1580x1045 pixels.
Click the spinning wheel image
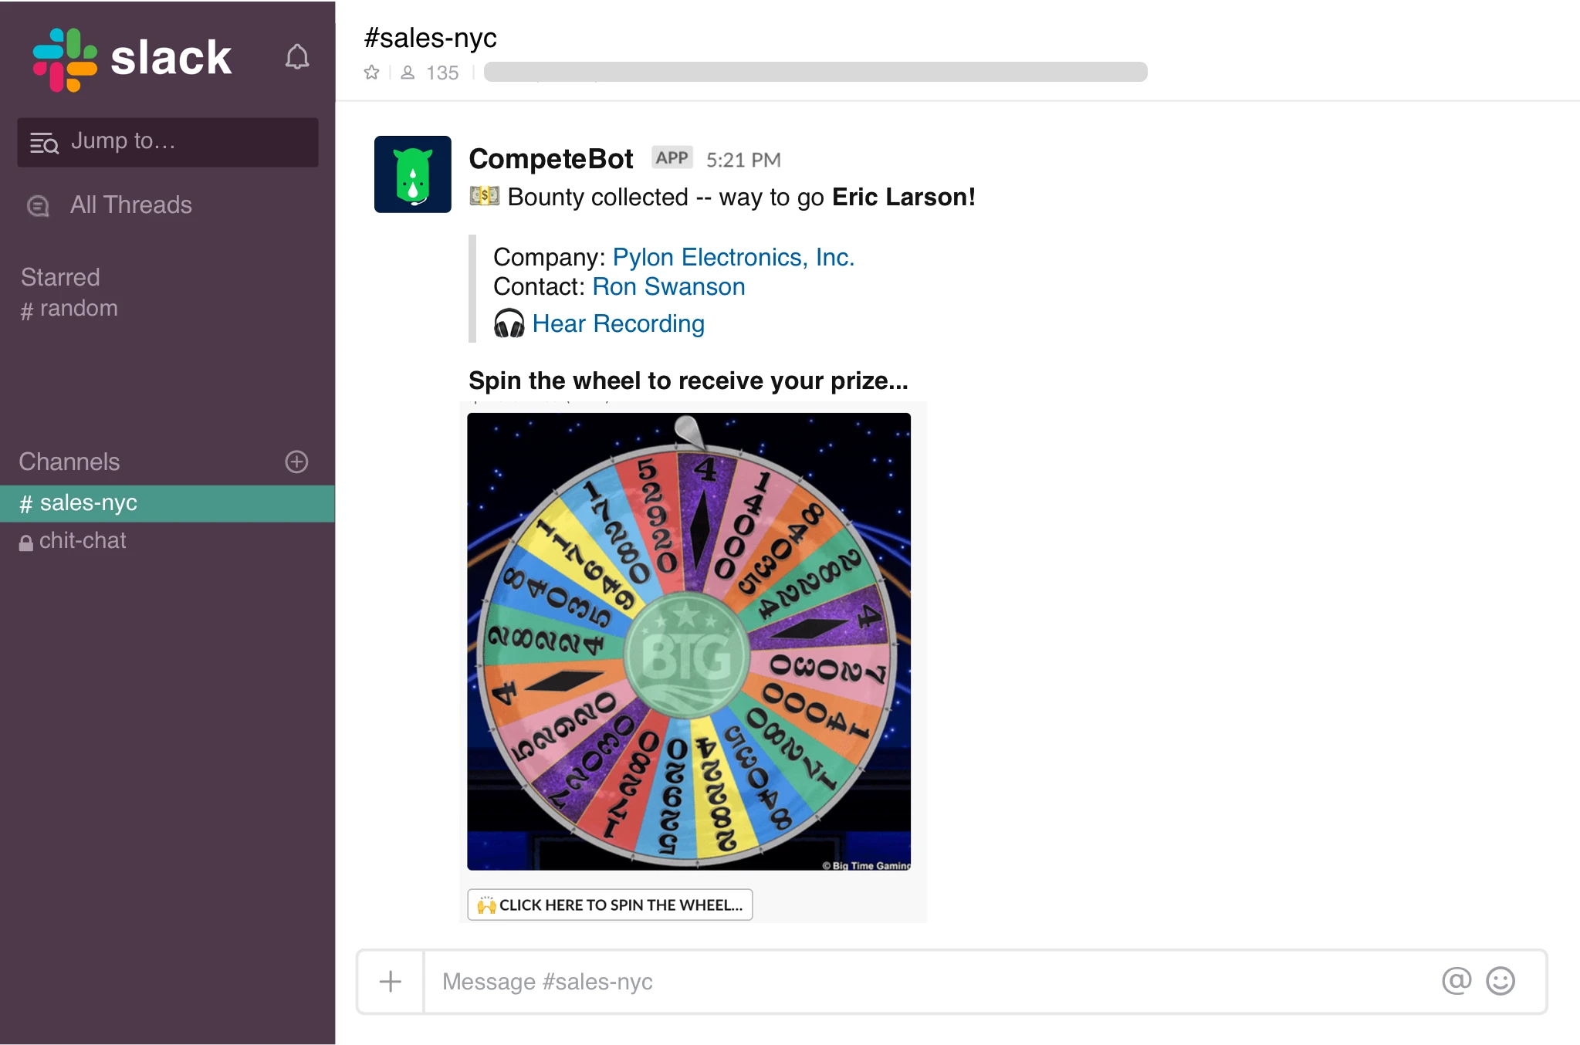tap(689, 641)
